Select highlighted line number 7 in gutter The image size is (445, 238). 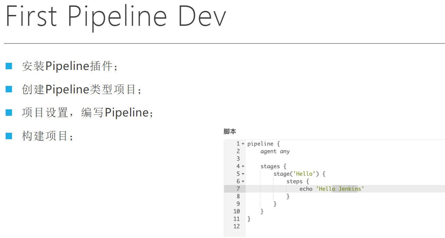pos(238,189)
